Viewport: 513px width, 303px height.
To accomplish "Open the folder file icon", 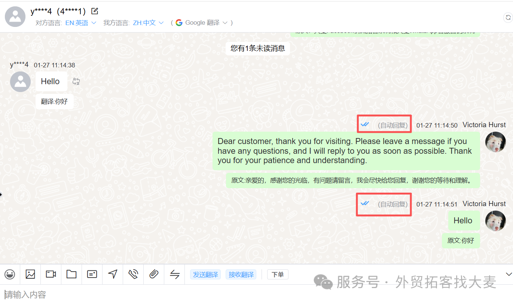I will [71, 274].
